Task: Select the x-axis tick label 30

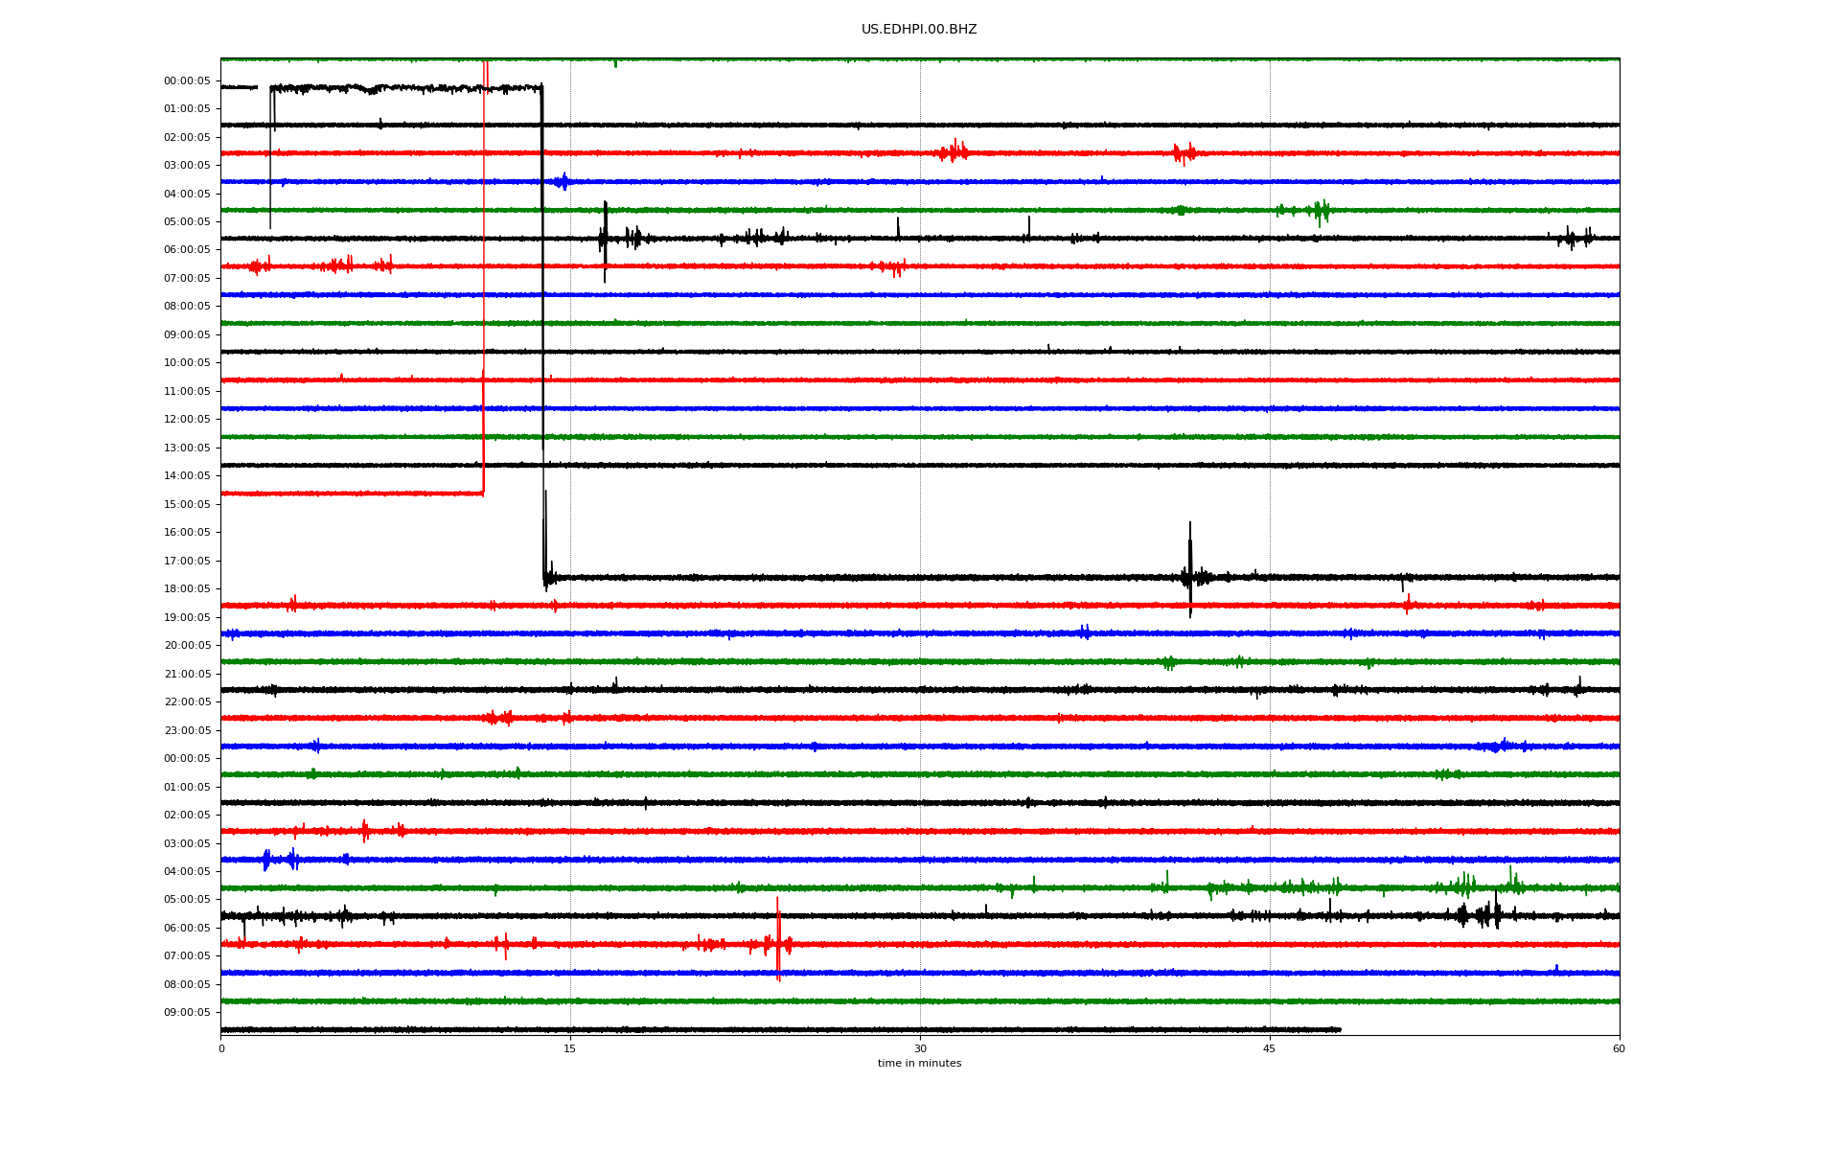Action: [920, 1048]
